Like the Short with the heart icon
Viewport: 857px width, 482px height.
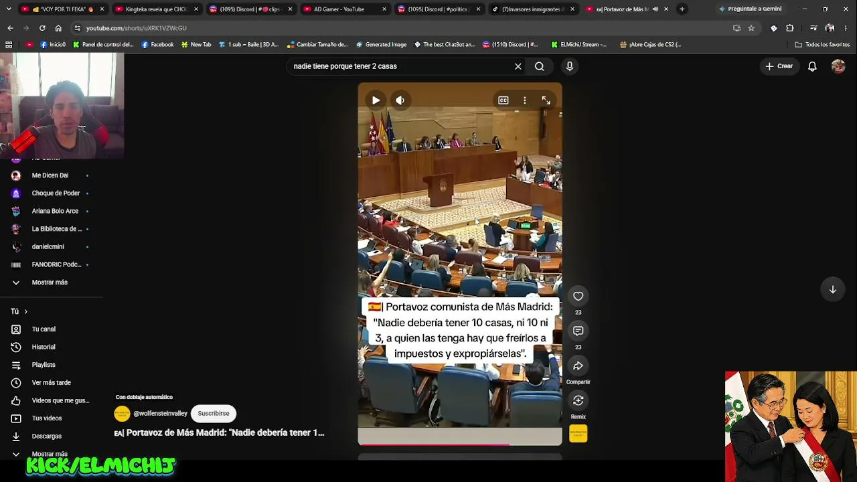(x=578, y=296)
